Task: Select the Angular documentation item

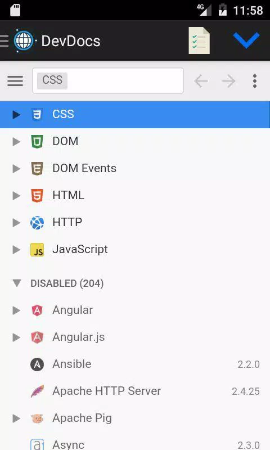Action: [135, 310]
